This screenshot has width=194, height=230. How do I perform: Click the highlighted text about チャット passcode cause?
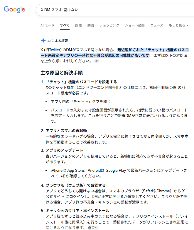pos(115,53)
